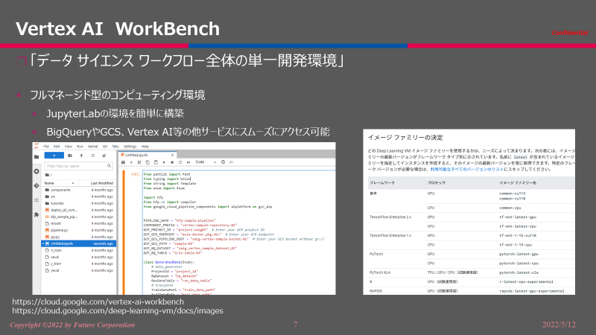Select the model file
Image resolution: width=596 pixels, height=335 pixels.
tap(79, 223)
